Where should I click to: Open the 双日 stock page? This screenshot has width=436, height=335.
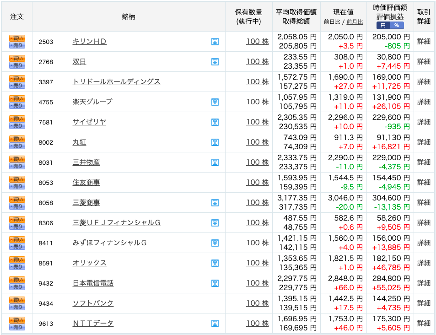[x=79, y=61]
